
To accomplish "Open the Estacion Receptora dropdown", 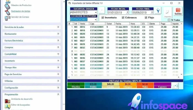I will (95, 20).
